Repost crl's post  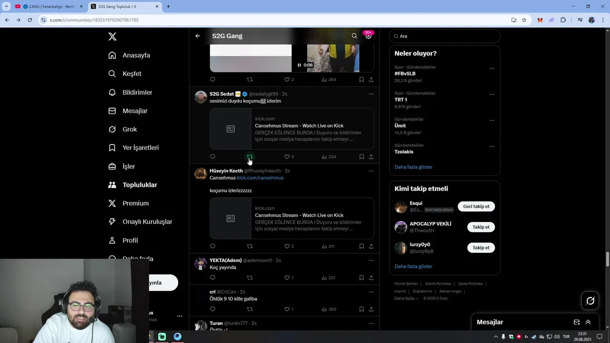tap(250, 309)
